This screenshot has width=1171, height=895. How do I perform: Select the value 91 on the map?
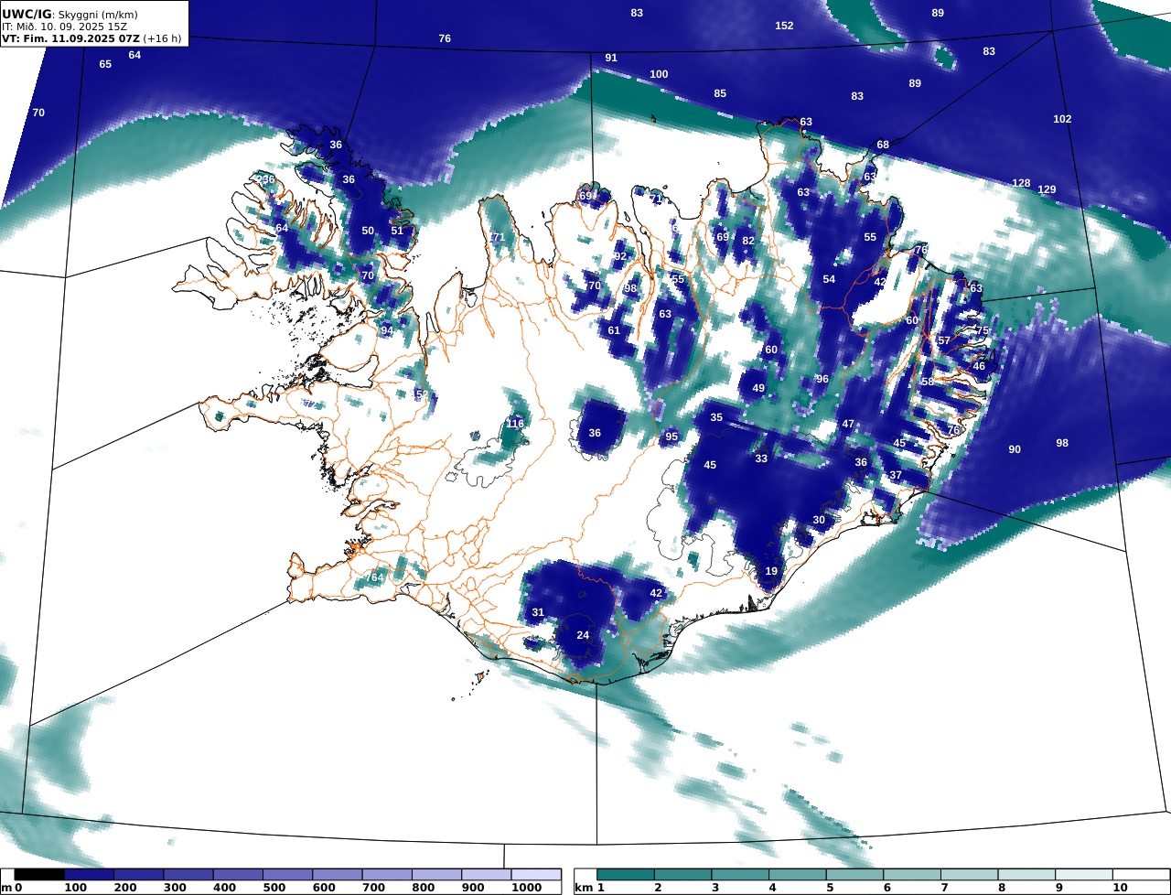611,58
